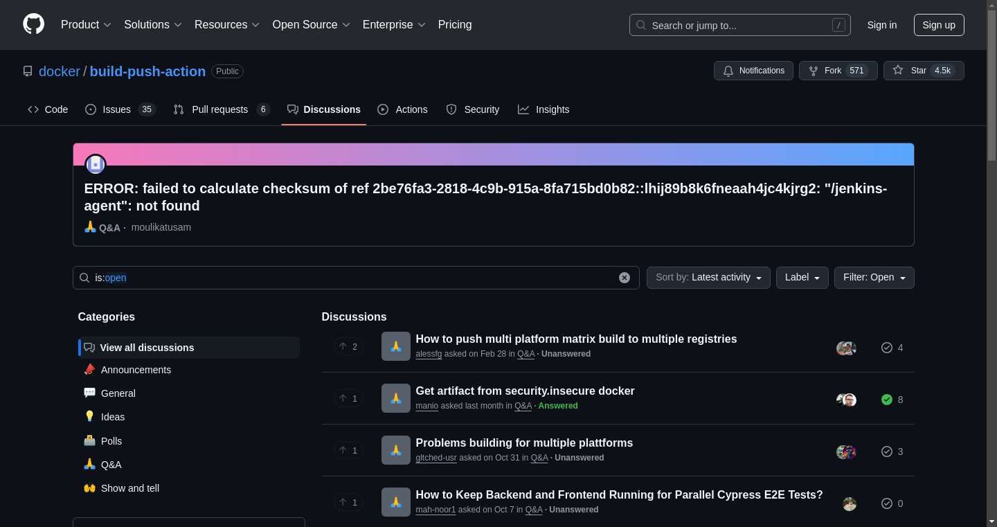Select the Discussions tab

[x=324, y=109]
